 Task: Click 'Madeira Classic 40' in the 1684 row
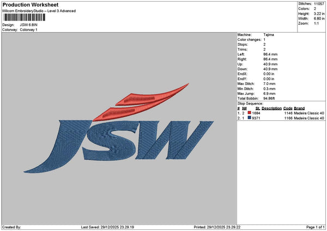click(x=309, y=113)
